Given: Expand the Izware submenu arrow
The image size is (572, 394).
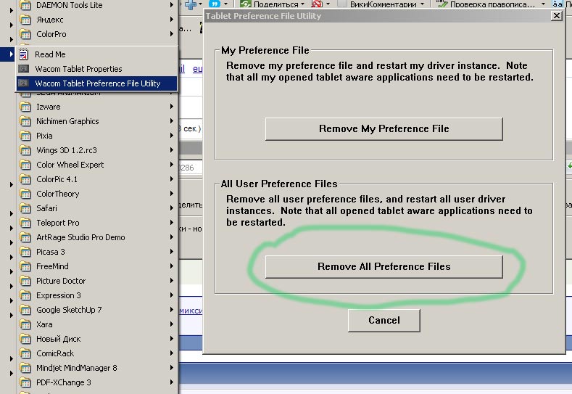Looking at the screenshot, I should [171, 107].
